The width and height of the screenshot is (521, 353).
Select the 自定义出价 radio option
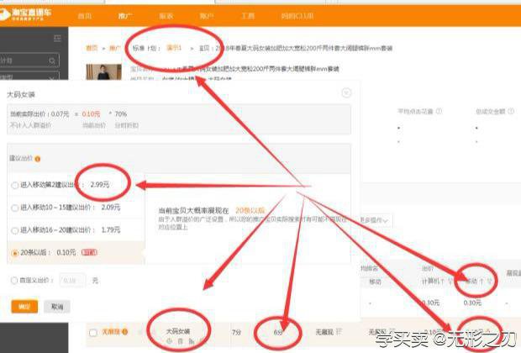[x=14, y=280]
